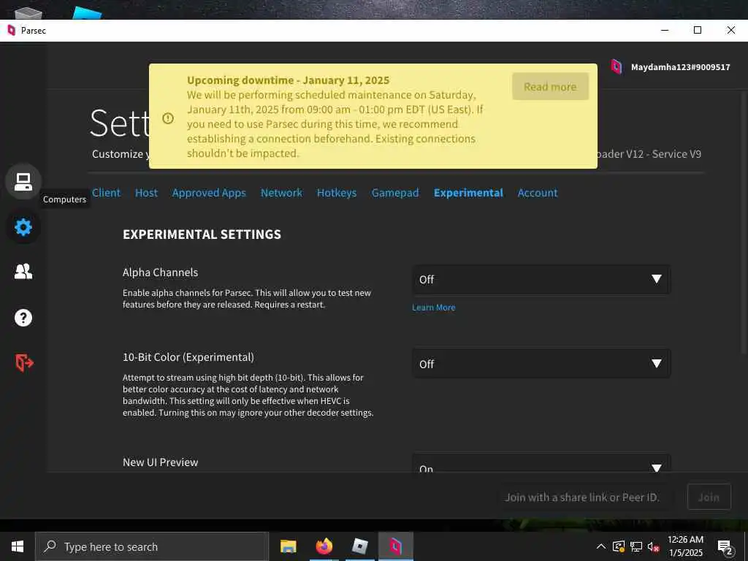This screenshot has width=748, height=561.
Task: Click the taskbar search box
Action: [152, 546]
